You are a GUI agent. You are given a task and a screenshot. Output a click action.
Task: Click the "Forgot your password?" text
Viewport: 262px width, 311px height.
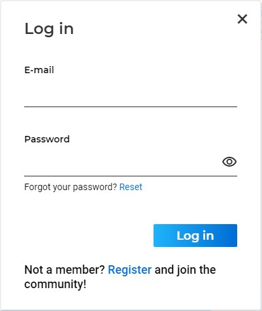point(71,187)
